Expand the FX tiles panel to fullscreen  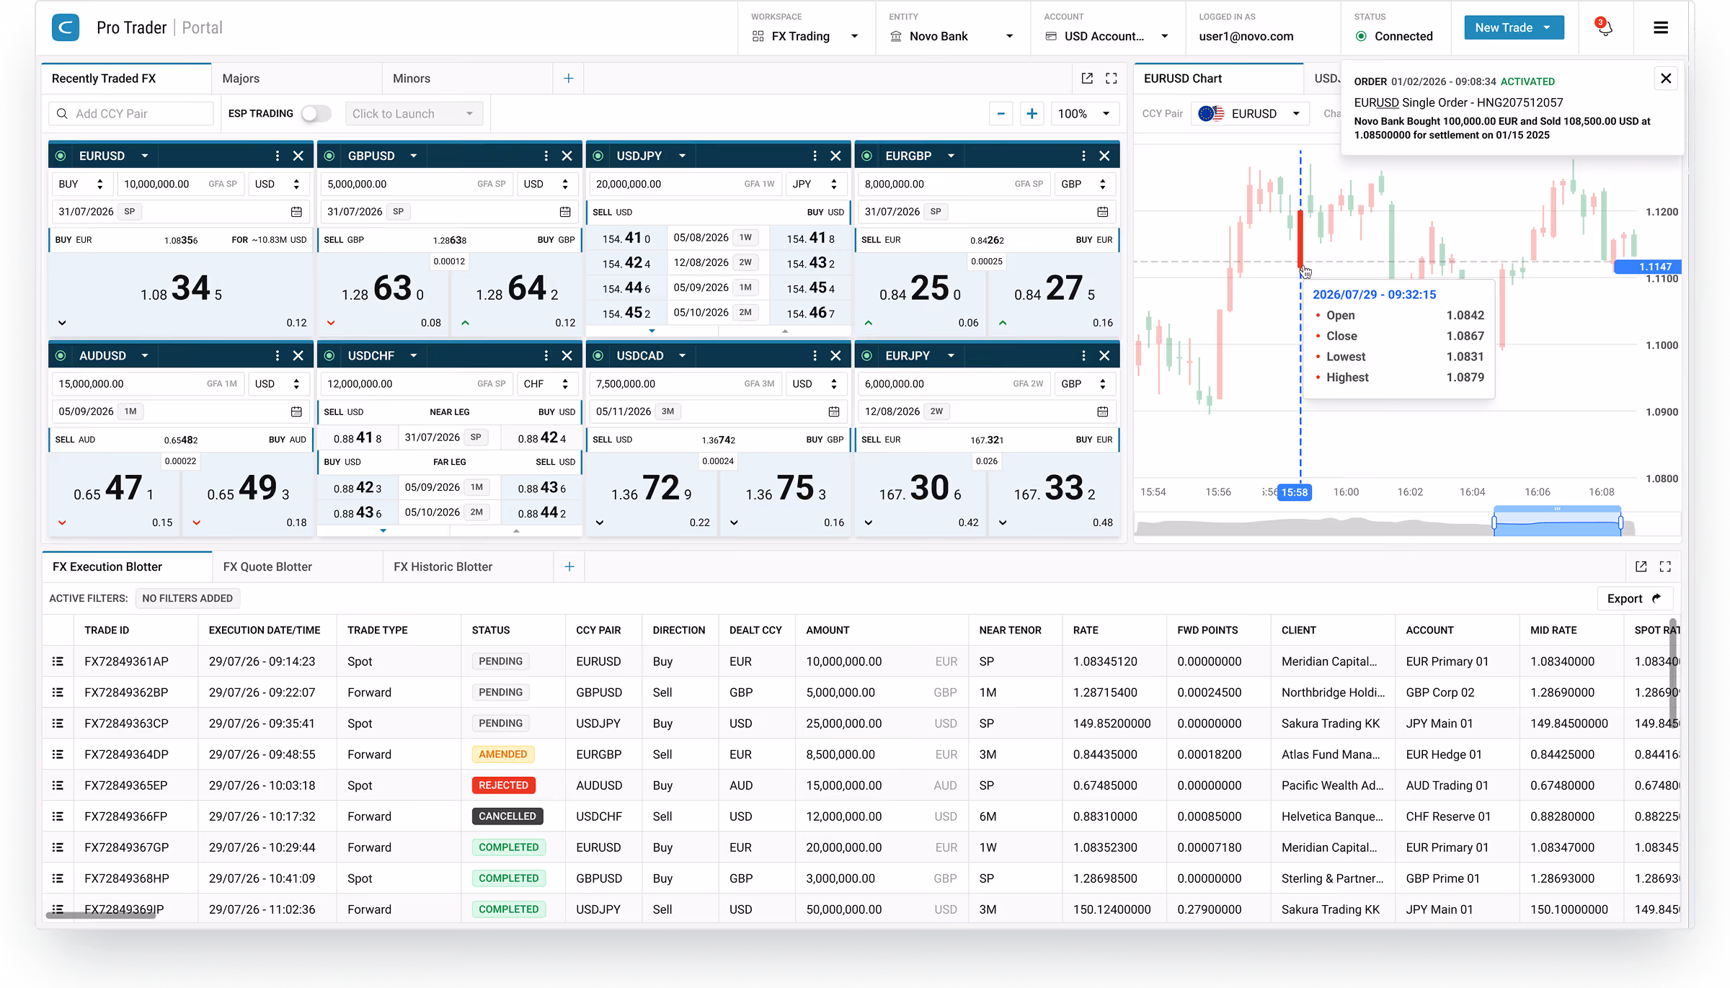(1112, 78)
